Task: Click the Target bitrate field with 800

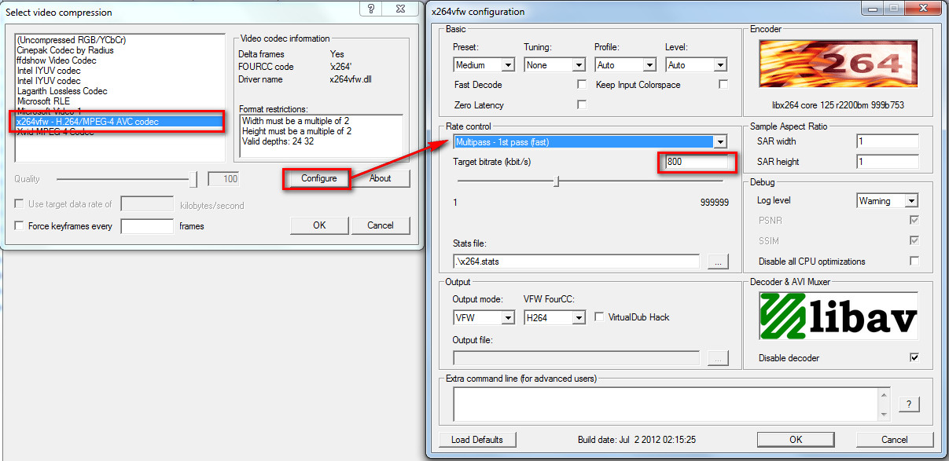Action: (x=698, y=163)
